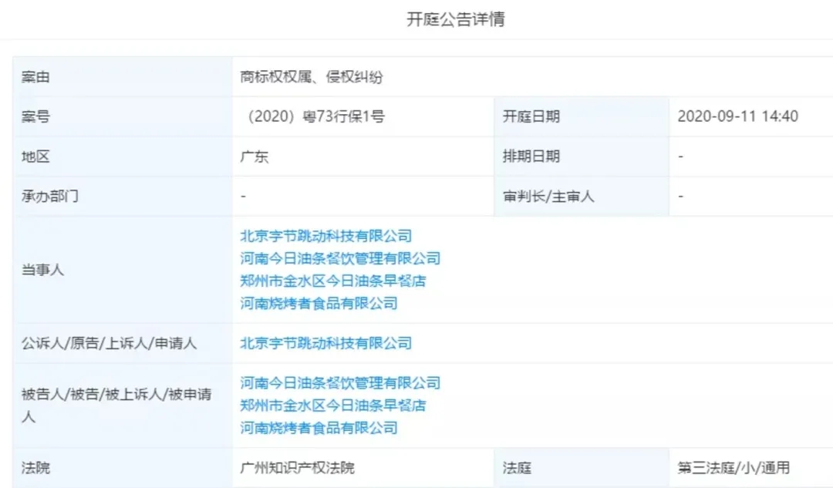Click the 排期日期 label cell
Screen dimensions: 833x488
[531, 156]
